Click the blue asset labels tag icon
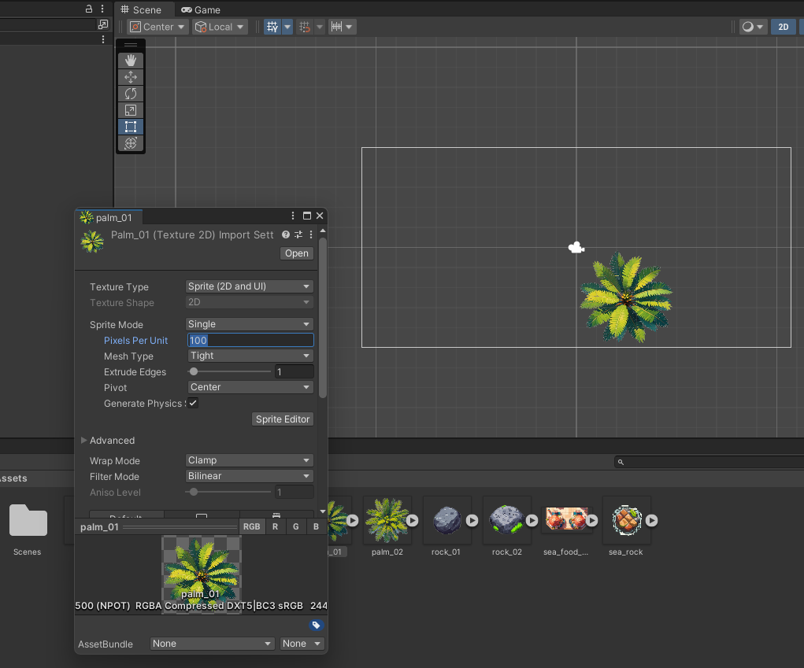 point(316,625)
